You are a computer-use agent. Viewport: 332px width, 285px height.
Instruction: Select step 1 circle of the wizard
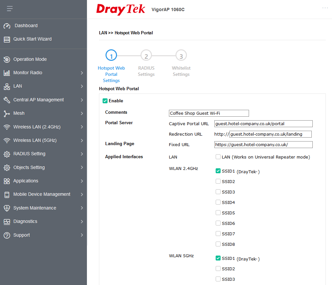111,56
